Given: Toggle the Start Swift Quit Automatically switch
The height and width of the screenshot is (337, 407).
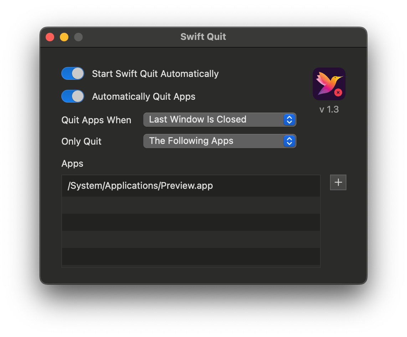Looking at the screenshot, I should click(x=73, y=73).
